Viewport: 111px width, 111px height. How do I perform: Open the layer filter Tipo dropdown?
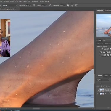coord(103,80)
